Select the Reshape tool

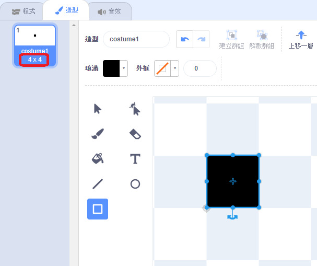[x=135, y=109]
